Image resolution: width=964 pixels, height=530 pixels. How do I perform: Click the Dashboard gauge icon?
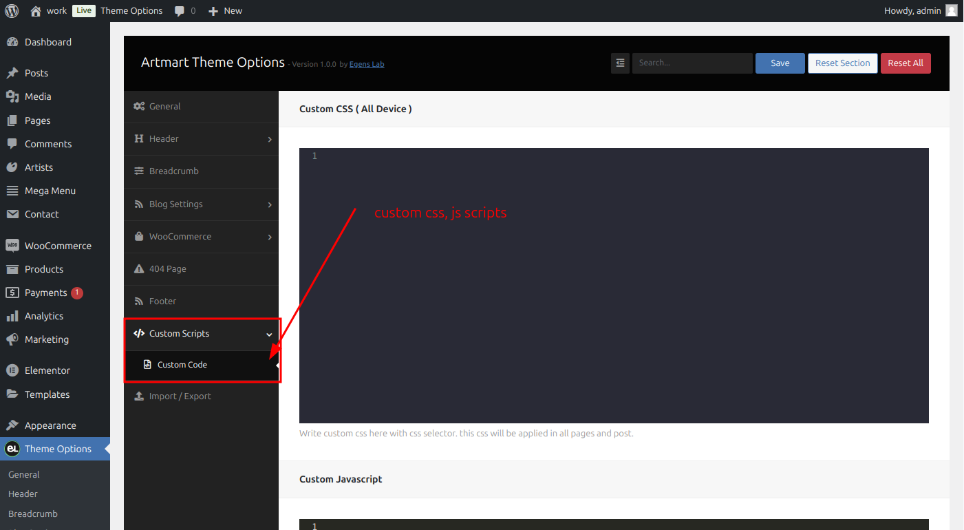12,42
